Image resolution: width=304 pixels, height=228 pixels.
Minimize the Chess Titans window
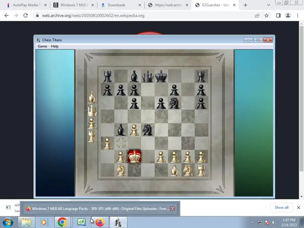tap(248, 40)
